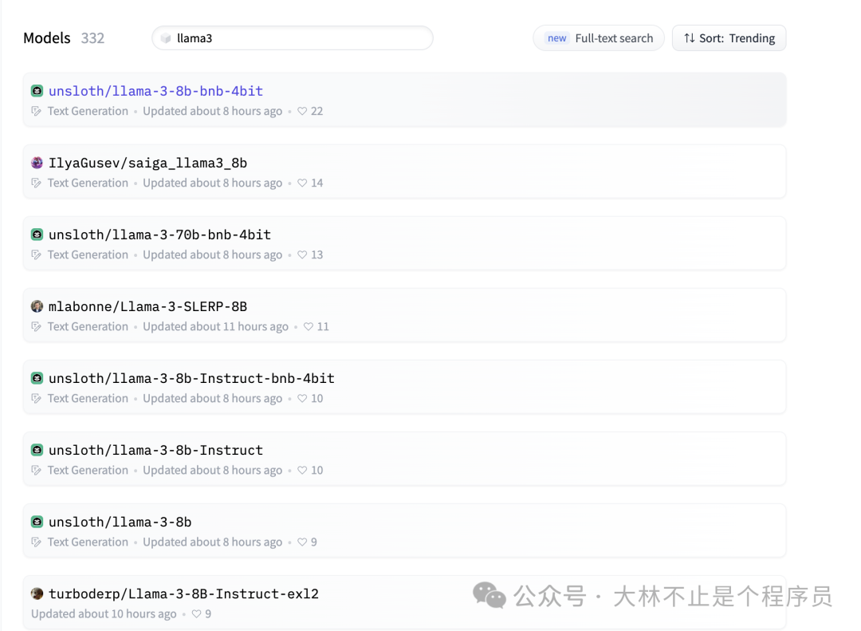
Task: Click 'Updated about 8 hours ago' under llama-3-70b-bnb-4bit
Action: coord(213,255)
